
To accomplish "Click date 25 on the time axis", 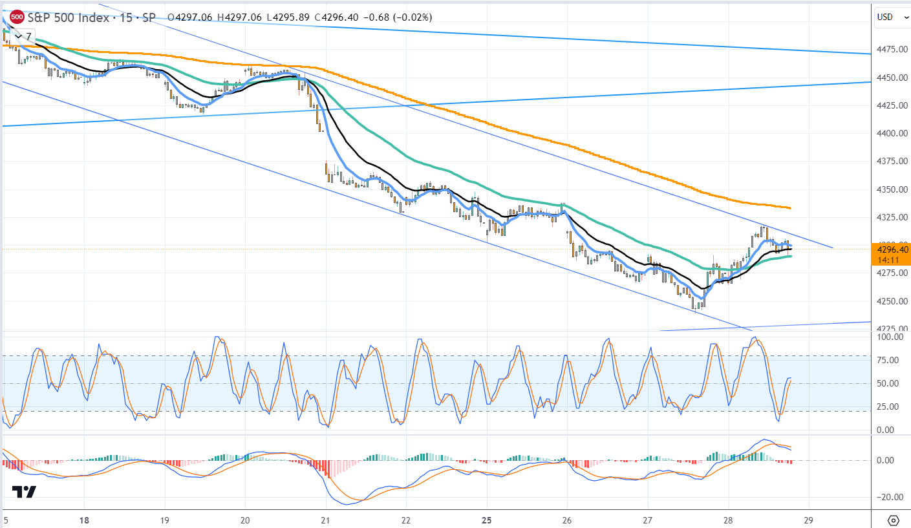I will pyautogui.click(x=487, y=520).
